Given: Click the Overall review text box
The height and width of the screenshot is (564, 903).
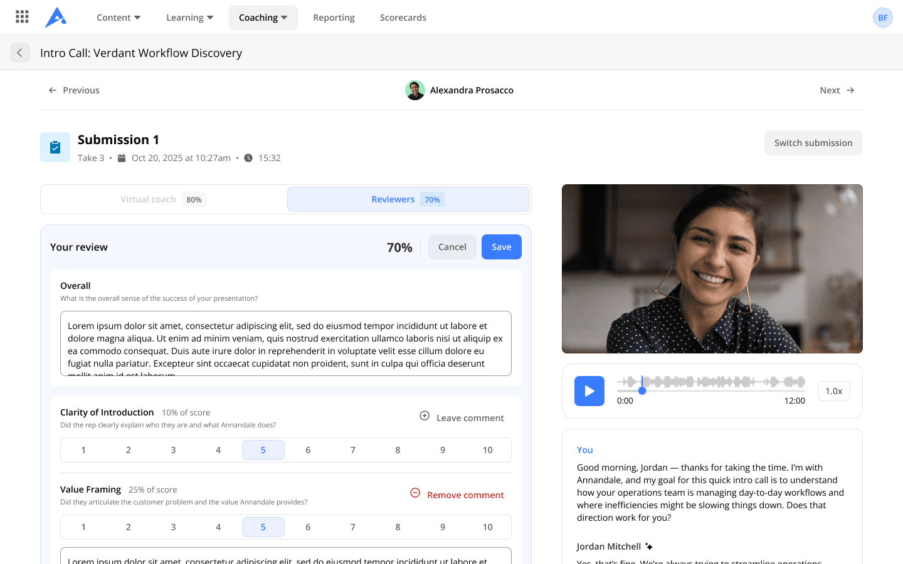Looking at the screenshot, I should click(x=286, y=343).
